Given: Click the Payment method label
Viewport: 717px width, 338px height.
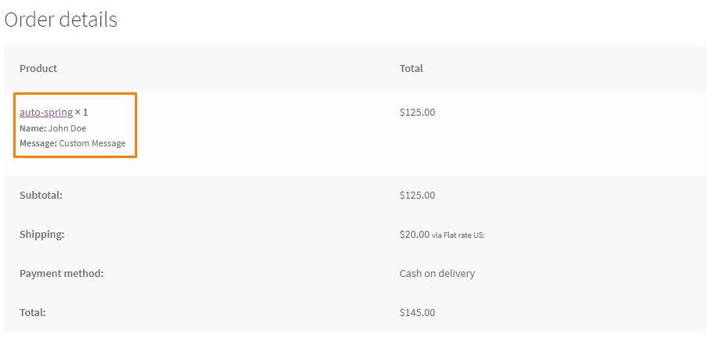Looking at the screenshot, I should [62, 274].
